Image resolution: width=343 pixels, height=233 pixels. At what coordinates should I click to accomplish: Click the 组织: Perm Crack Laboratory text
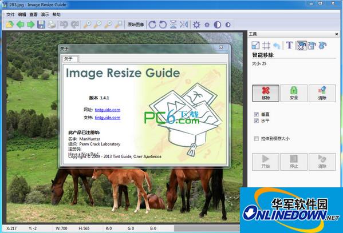tap(94, 144)
